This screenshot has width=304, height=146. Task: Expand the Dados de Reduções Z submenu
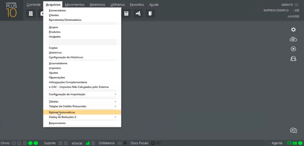(x=82, y=117)
